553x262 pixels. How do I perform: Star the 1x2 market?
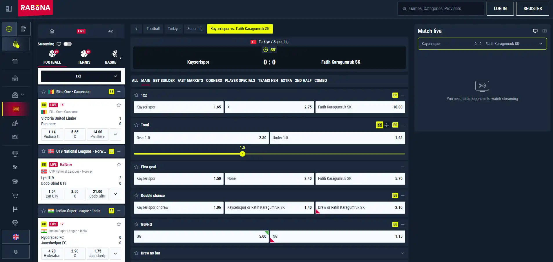tap(136, 95)
